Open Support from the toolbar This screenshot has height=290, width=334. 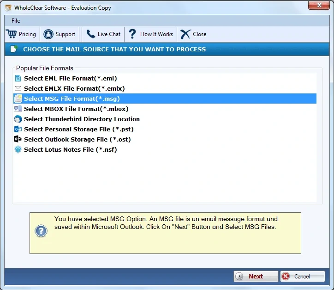click(60, 34)
